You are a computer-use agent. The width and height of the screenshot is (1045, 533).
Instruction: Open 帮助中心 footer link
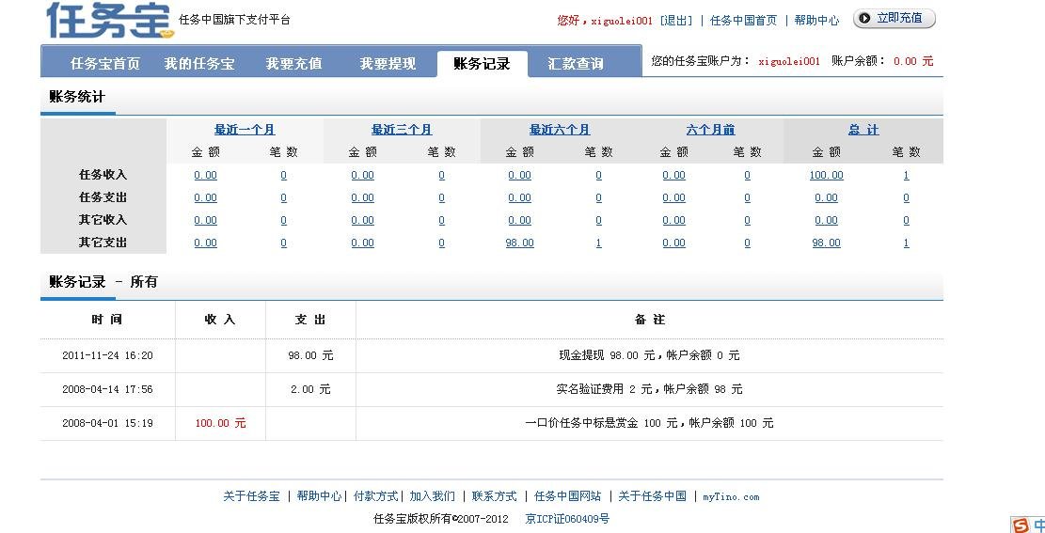pos(319,496)
